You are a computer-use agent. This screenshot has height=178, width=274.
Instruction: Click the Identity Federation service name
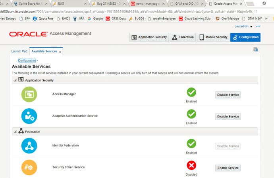[66, 146]
